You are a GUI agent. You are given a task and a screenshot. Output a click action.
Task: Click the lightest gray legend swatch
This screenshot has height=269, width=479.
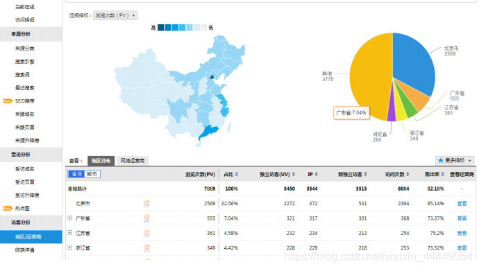coord(204,28)
